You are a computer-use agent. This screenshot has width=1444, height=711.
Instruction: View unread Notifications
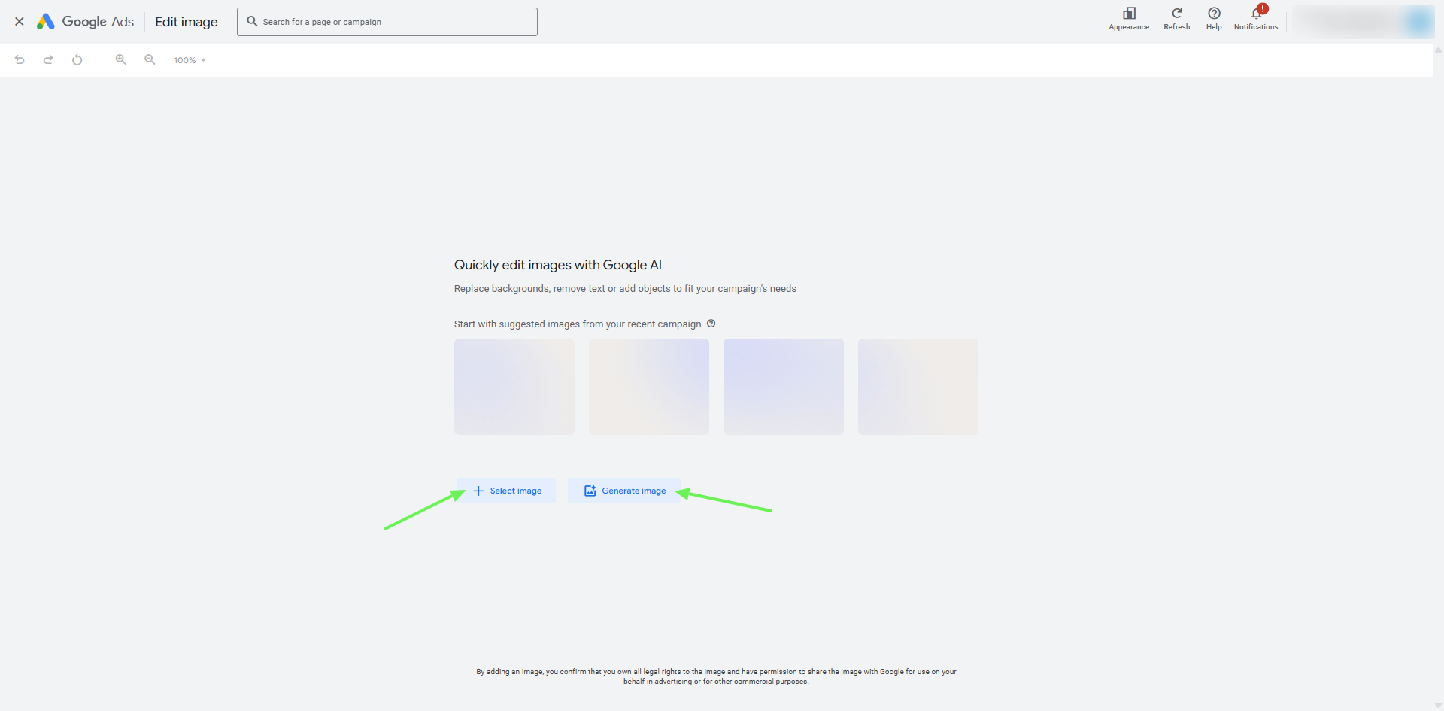point(1255,18)
